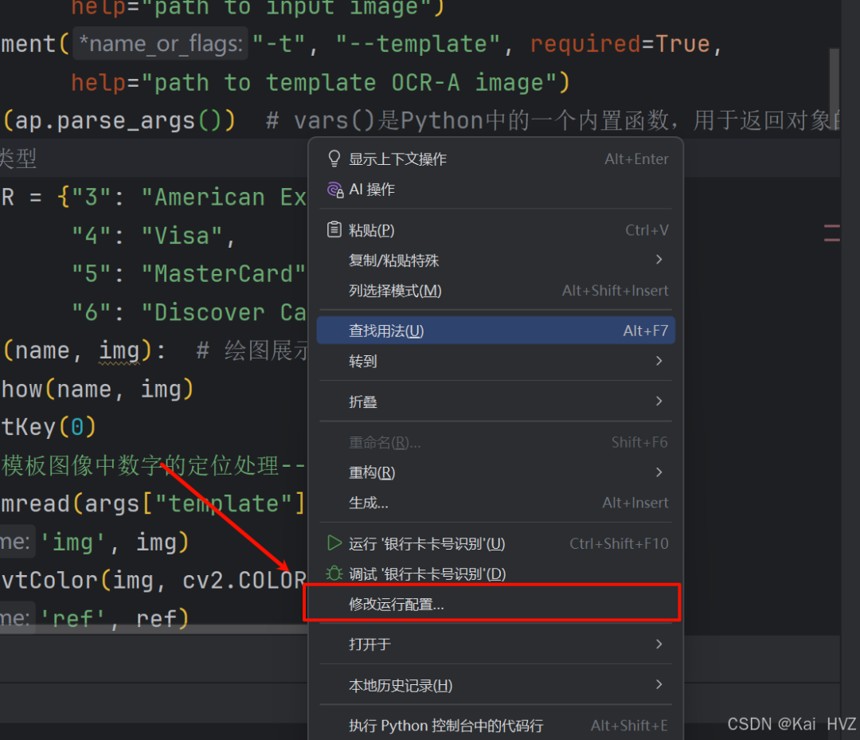Click the lightbulb icon for context actions
The image size is (860, 740).
tap(334, 159)
